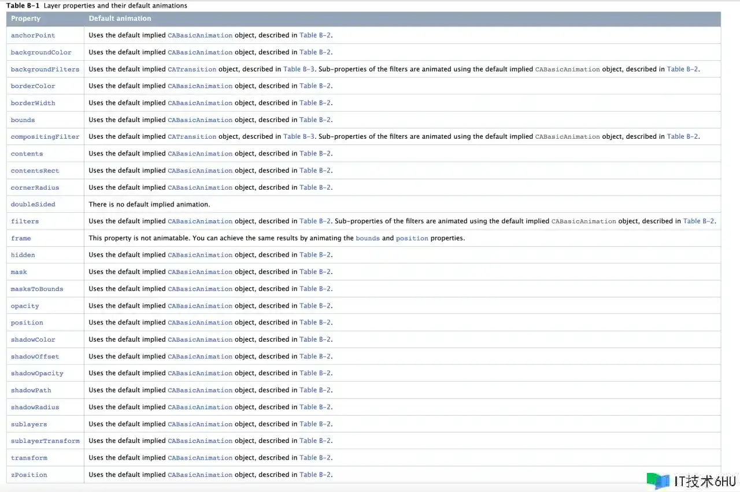Click the Property column header
740x492 pixels.
25,19
